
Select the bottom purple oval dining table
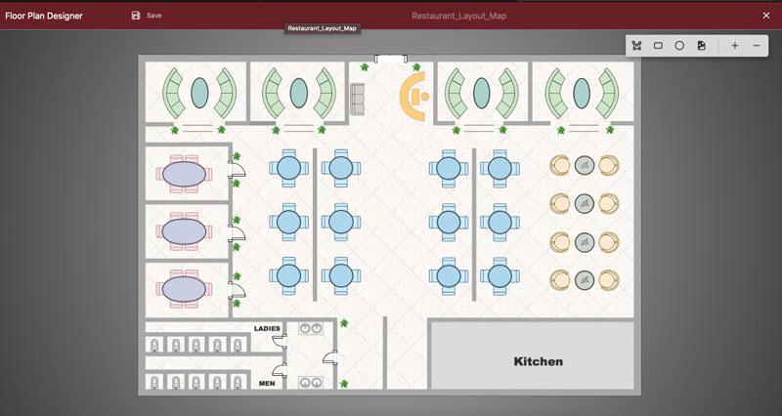(x=184, y=289)
